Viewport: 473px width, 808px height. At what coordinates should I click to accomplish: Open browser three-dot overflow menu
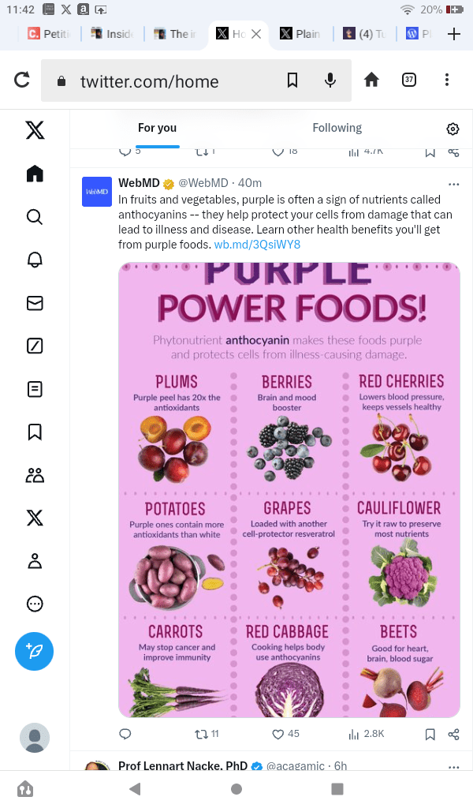[x=447, y=80]
